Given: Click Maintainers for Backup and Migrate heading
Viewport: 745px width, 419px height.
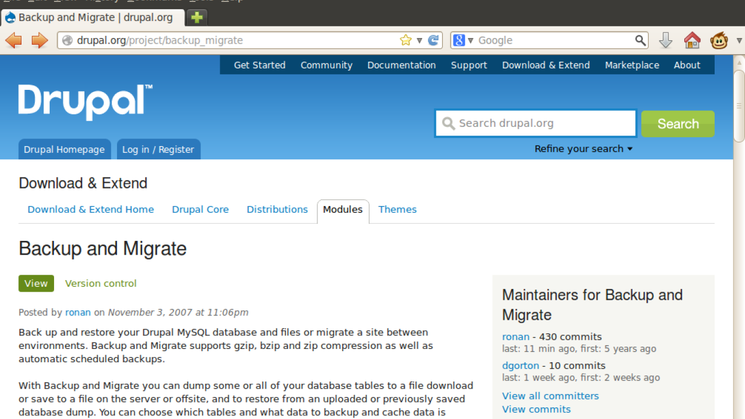Looking at the screenshot, I should (592, 305).
